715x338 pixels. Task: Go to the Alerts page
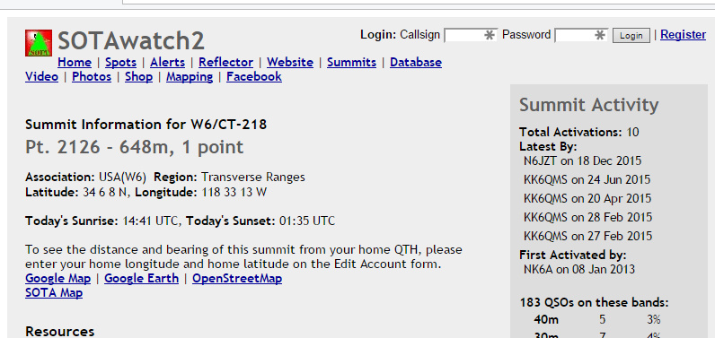tap(167, 63)
